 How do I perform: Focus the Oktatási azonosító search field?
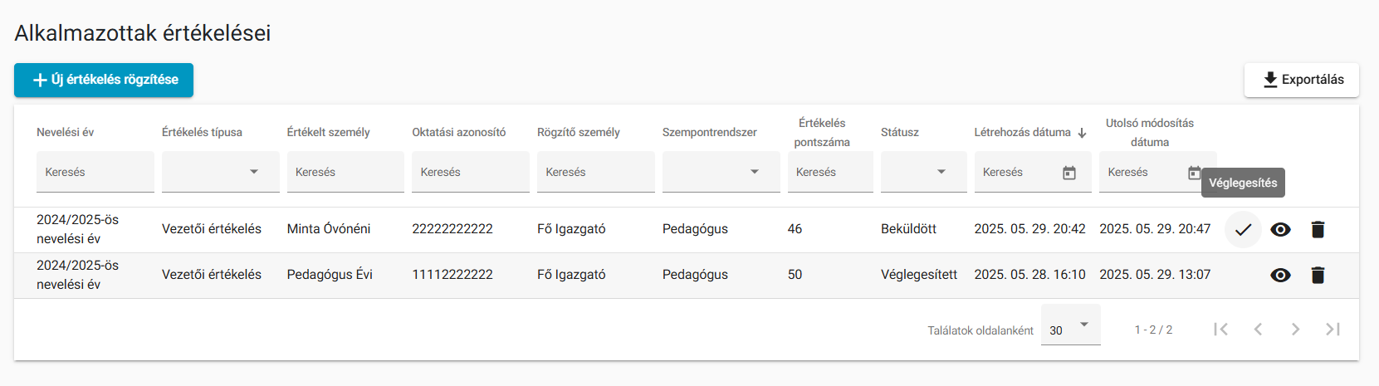(x=471, y=172)
